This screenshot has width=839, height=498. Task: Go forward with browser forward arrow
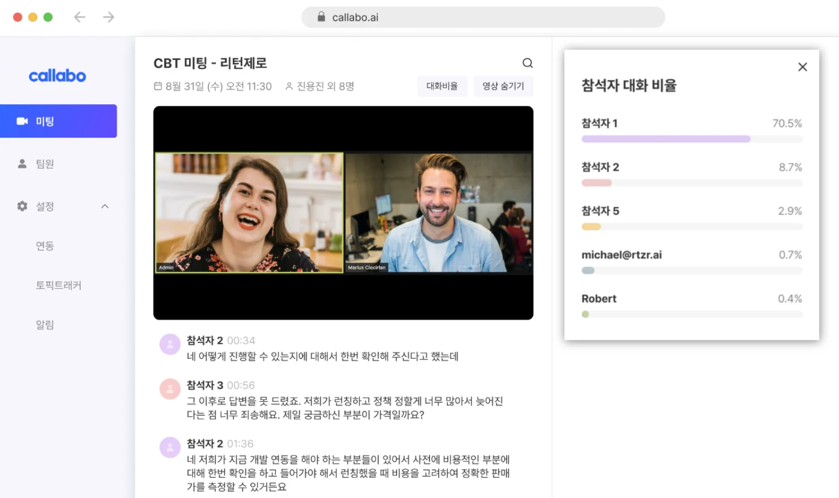click(x=109, y=17)
